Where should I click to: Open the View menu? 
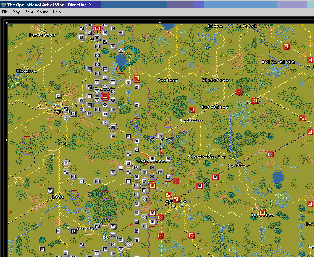[28, 12]
